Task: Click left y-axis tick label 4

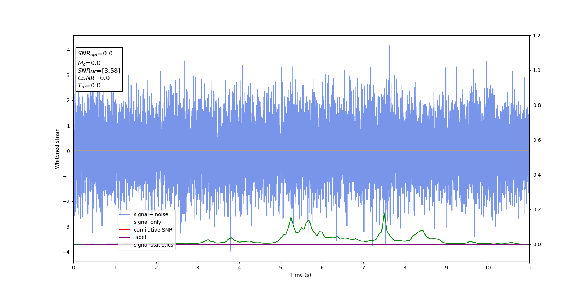Action: pyautogui.click(x=68, y=50)
